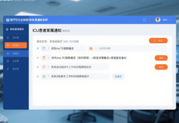Image resolution: width=179 pixels, height=123 pixels.
Task: Expand the 医院 sidebar header section
Action: pos(16,29)
